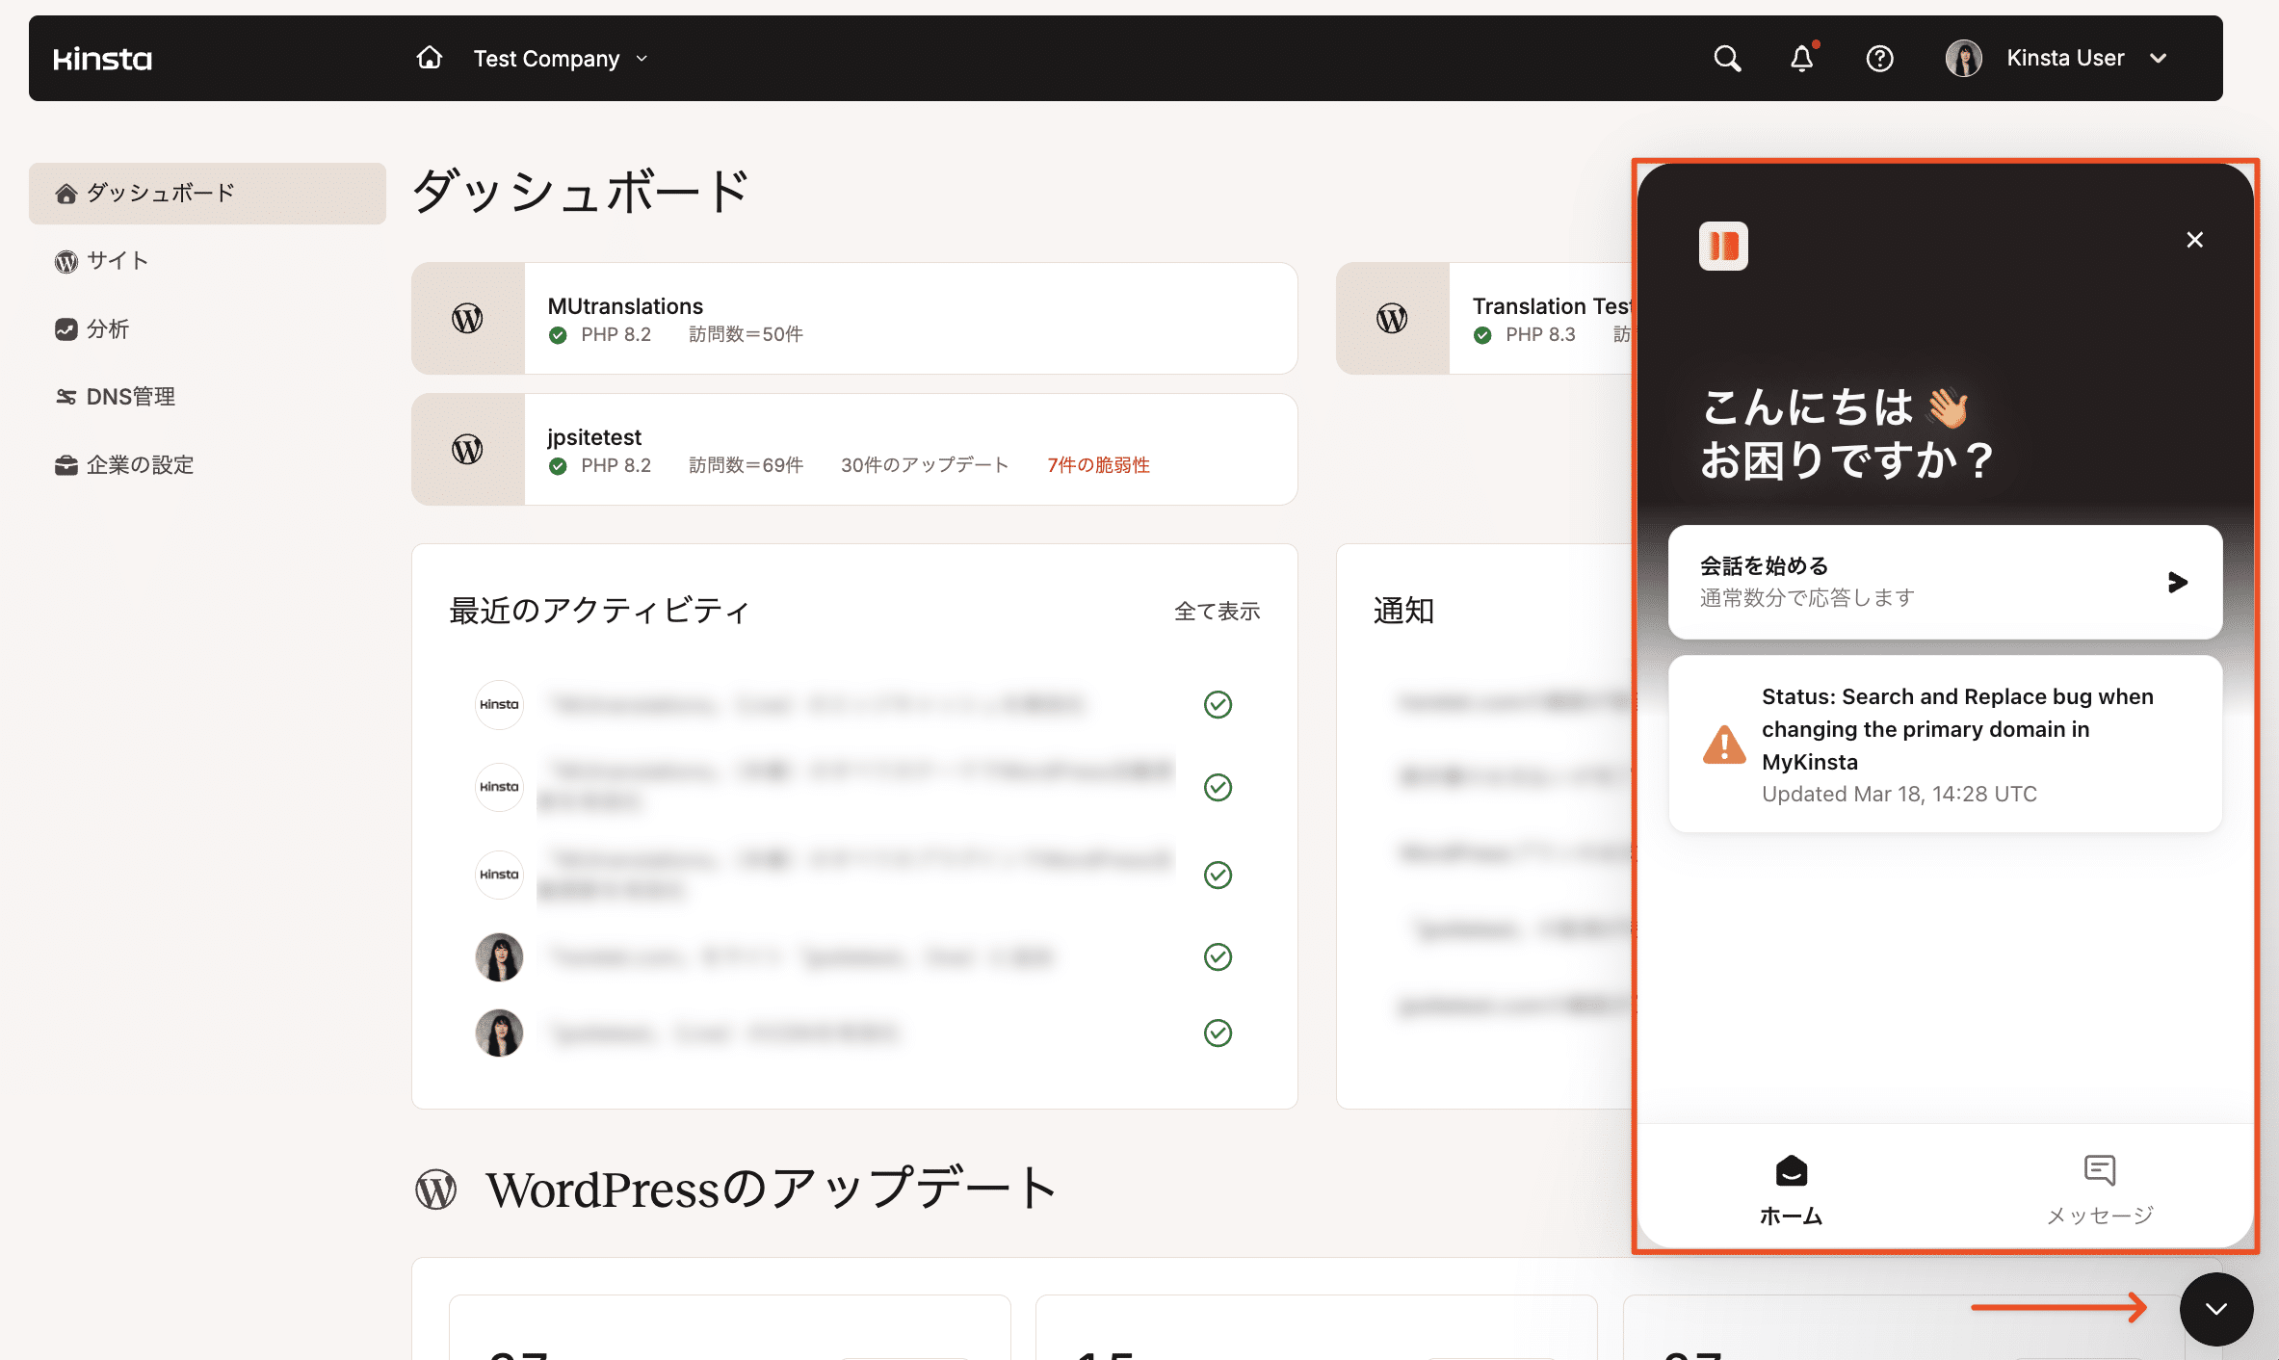This screenshot has height=1360, width=2279.
Task: Click the Kinsta logo
Action: (101, 58)
